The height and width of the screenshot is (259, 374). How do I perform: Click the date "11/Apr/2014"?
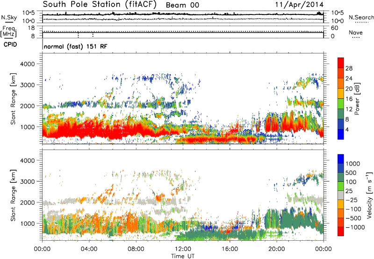(x=299, y=5)
